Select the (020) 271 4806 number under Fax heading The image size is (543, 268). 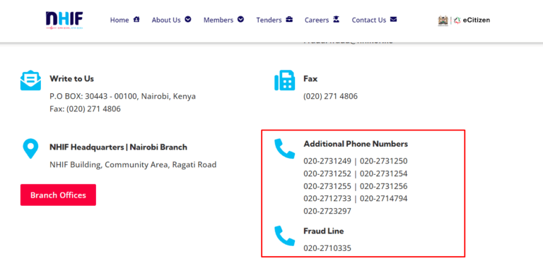[x=330, y=97]
